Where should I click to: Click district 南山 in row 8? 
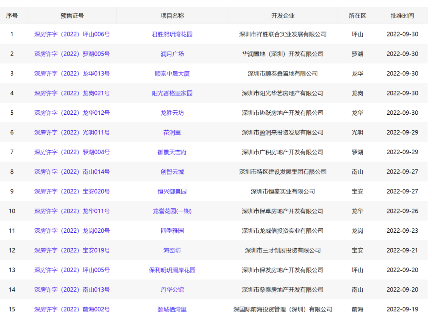(357, 172)
